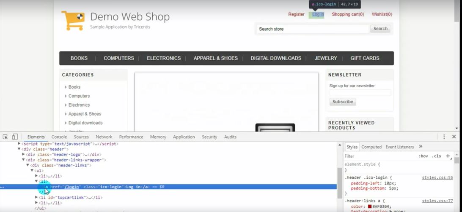Expand the header-logo div node
This screenshot has height=212, width=462.
(24, 154)
